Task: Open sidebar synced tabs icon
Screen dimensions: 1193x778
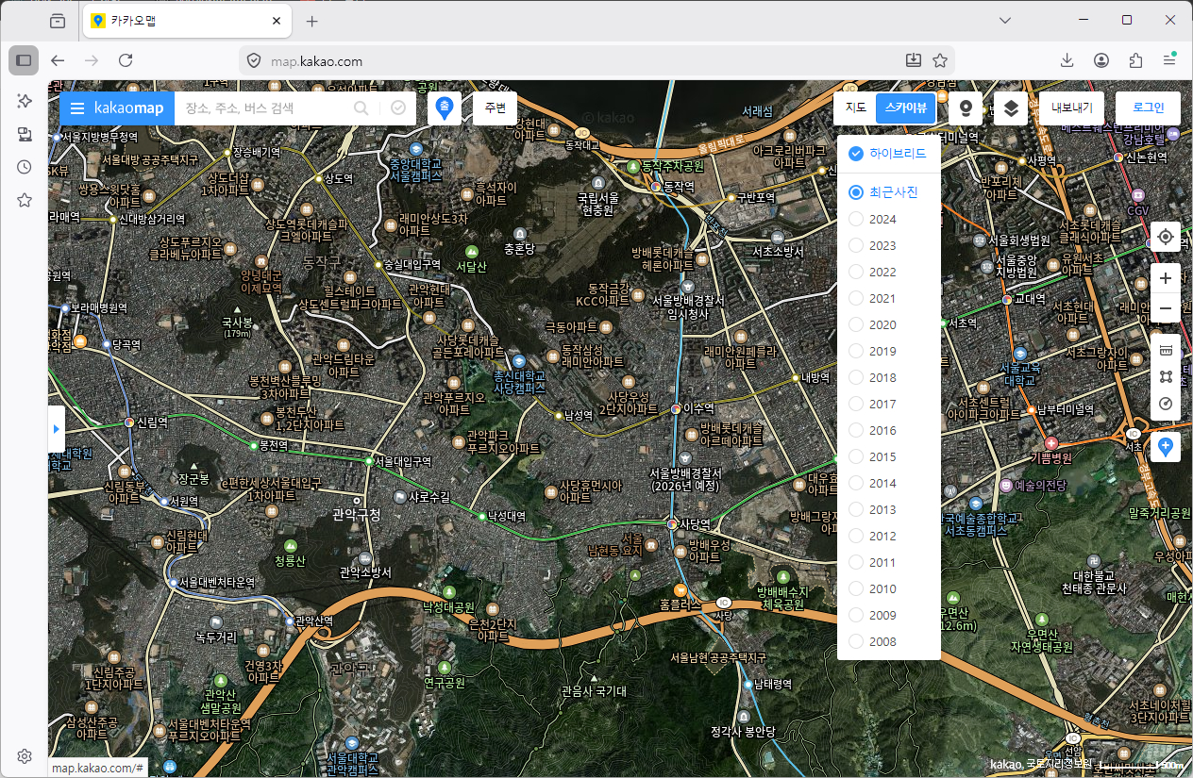Action: pos(25,134)
